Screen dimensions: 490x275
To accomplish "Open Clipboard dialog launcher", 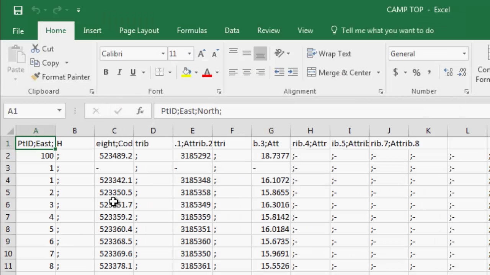I will (92, 92).
